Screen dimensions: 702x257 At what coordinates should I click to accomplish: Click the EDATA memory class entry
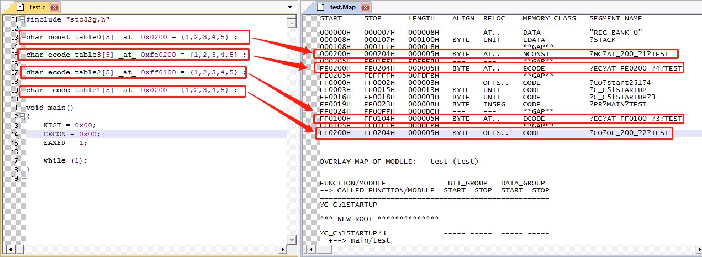pyautogui.click(x=534, y=40)
